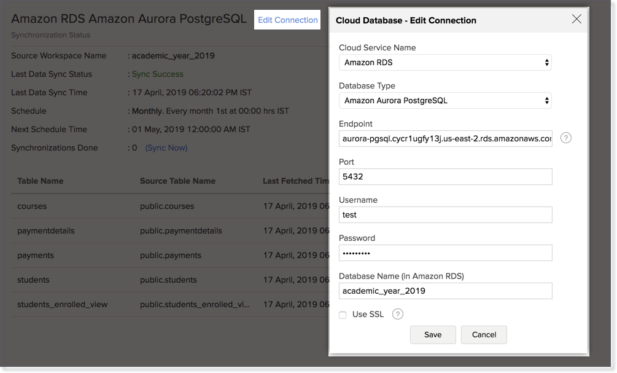Click the Endpoint help question mark icon

[566, 138]
